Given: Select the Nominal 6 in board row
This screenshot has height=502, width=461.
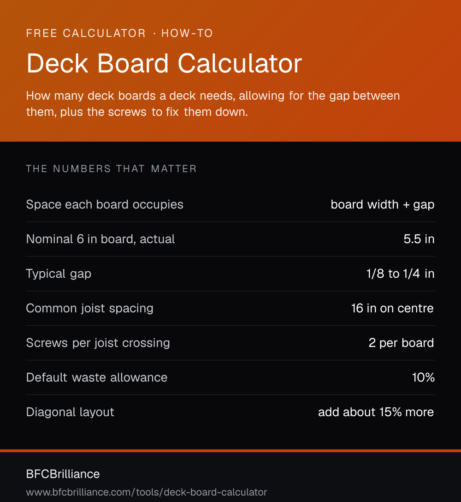Looking at the screenshot, I should 230,239.
